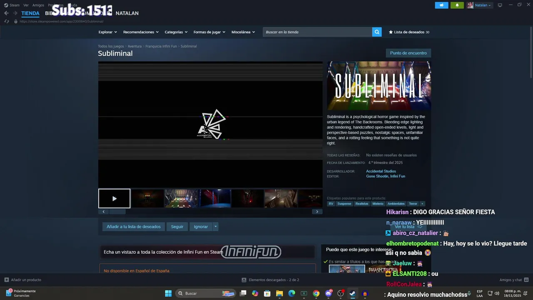The width and height of the screenshot is (533, 300).
Task: Select the Realistas tag
Action: click(362, 204)
